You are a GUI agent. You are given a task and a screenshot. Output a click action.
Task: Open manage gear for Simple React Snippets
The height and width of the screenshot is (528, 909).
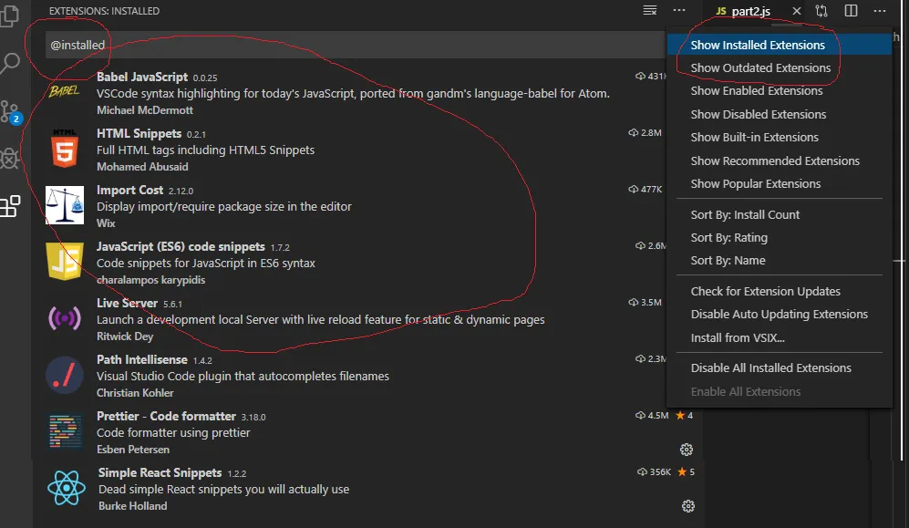pyautogui.click(x=688, y=506)
